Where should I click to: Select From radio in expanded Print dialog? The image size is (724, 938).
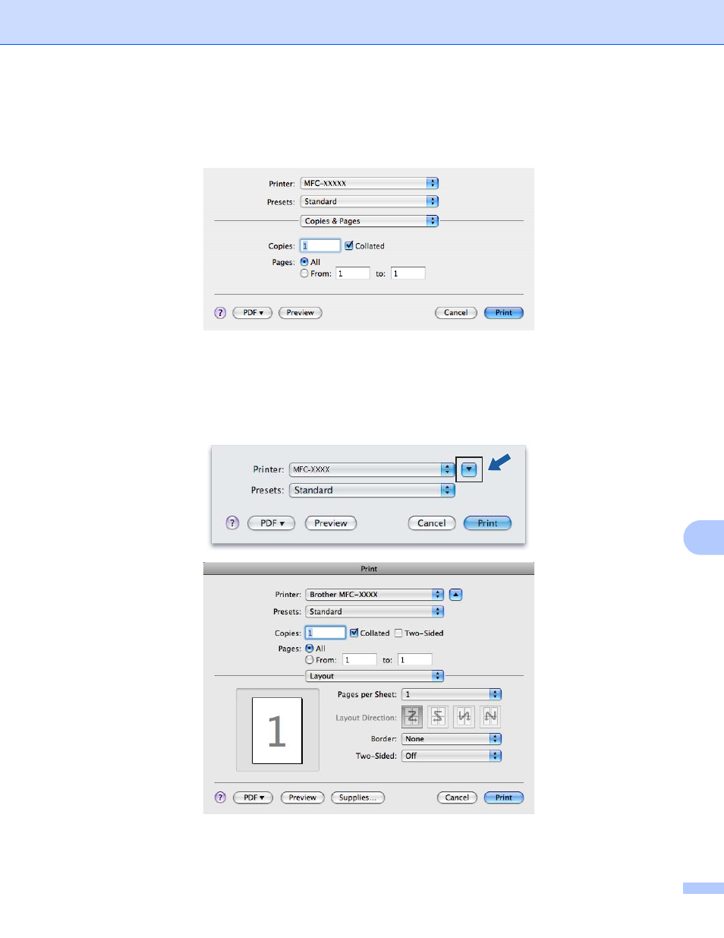tap(310, 660)
